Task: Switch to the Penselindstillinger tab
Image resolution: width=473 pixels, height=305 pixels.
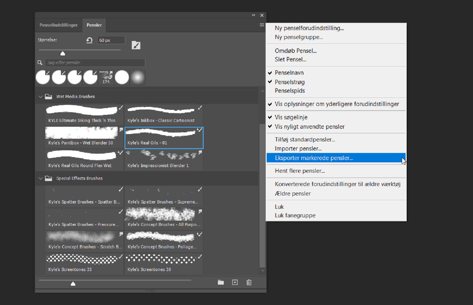Action: pyautogui.click(x=59, y=25)
